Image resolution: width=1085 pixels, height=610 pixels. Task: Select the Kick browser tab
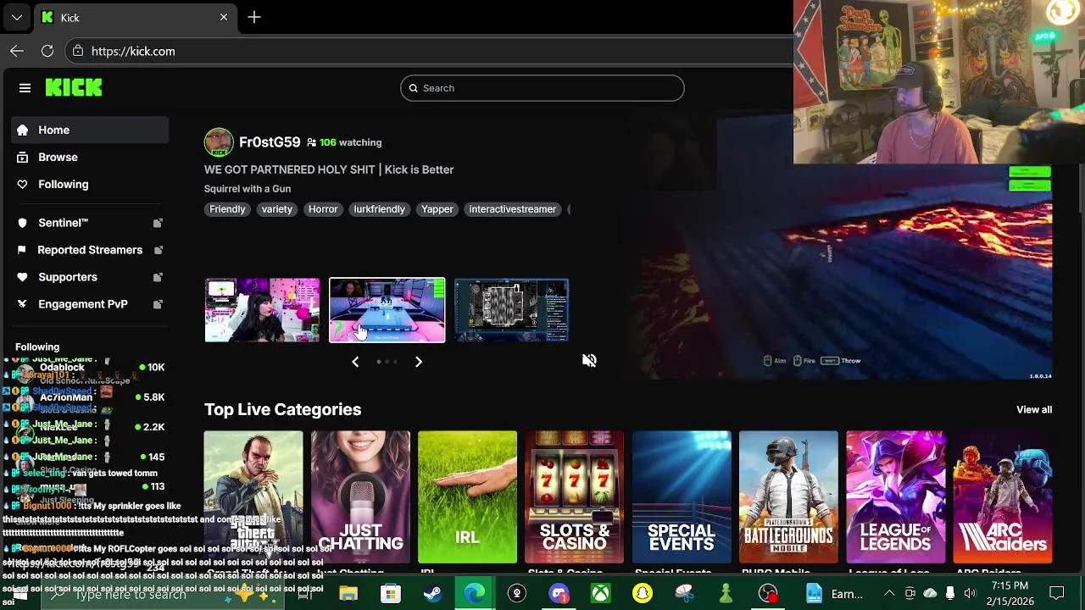tap(136, 17)
